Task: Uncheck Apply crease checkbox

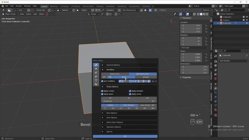Action: 102,91
